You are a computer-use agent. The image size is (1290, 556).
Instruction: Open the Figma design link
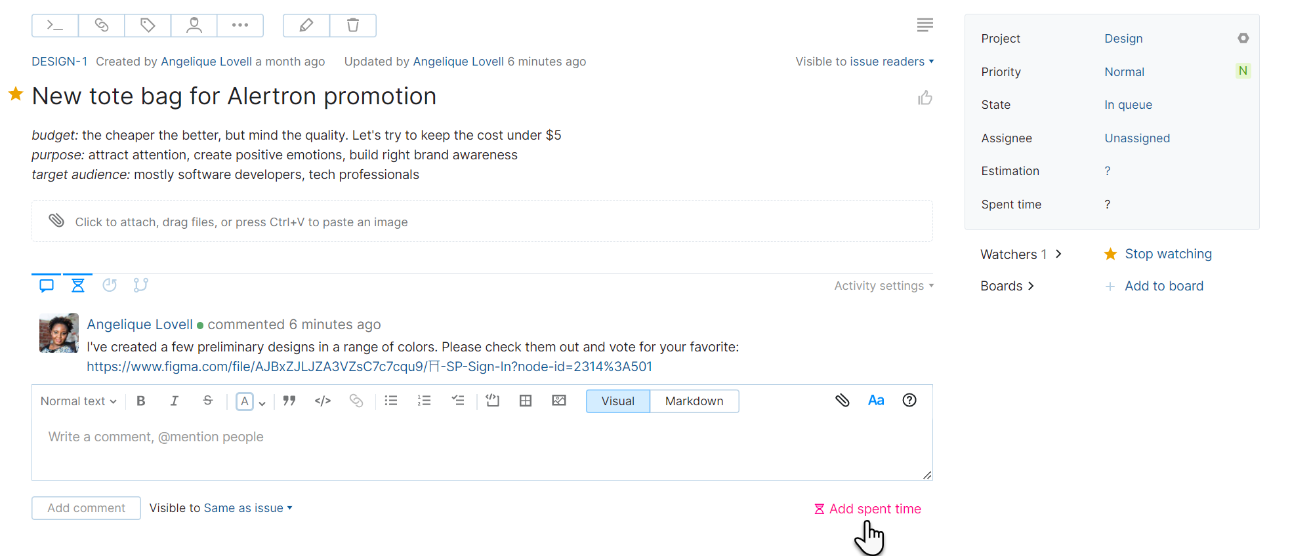click(x=369, y=367)
